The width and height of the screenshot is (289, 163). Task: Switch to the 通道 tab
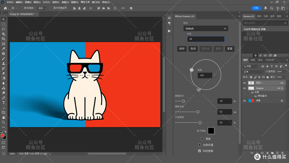[253, 60]
